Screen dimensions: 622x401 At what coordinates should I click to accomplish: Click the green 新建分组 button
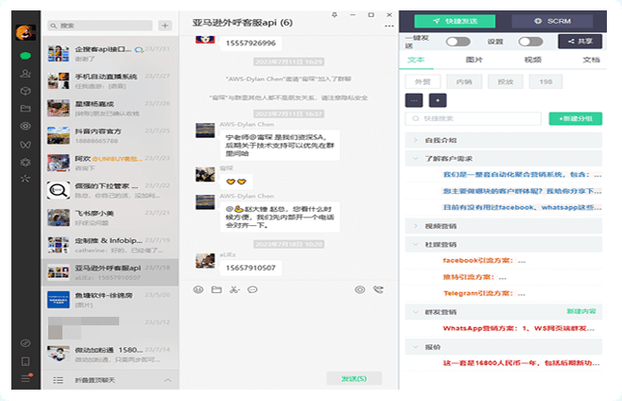coord(575,119)
